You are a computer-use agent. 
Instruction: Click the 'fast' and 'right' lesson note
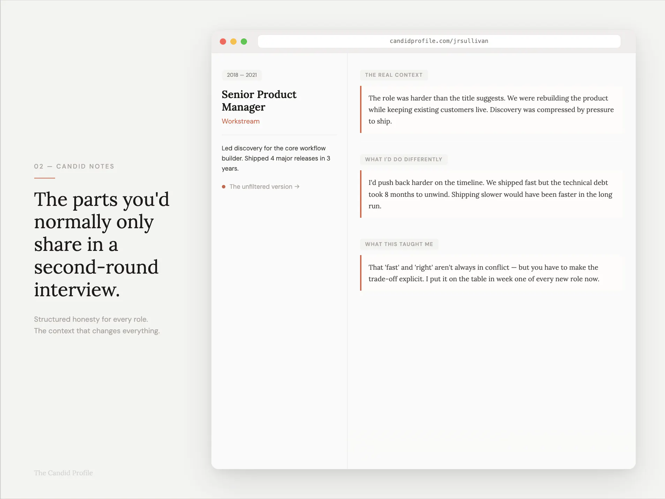491,273
